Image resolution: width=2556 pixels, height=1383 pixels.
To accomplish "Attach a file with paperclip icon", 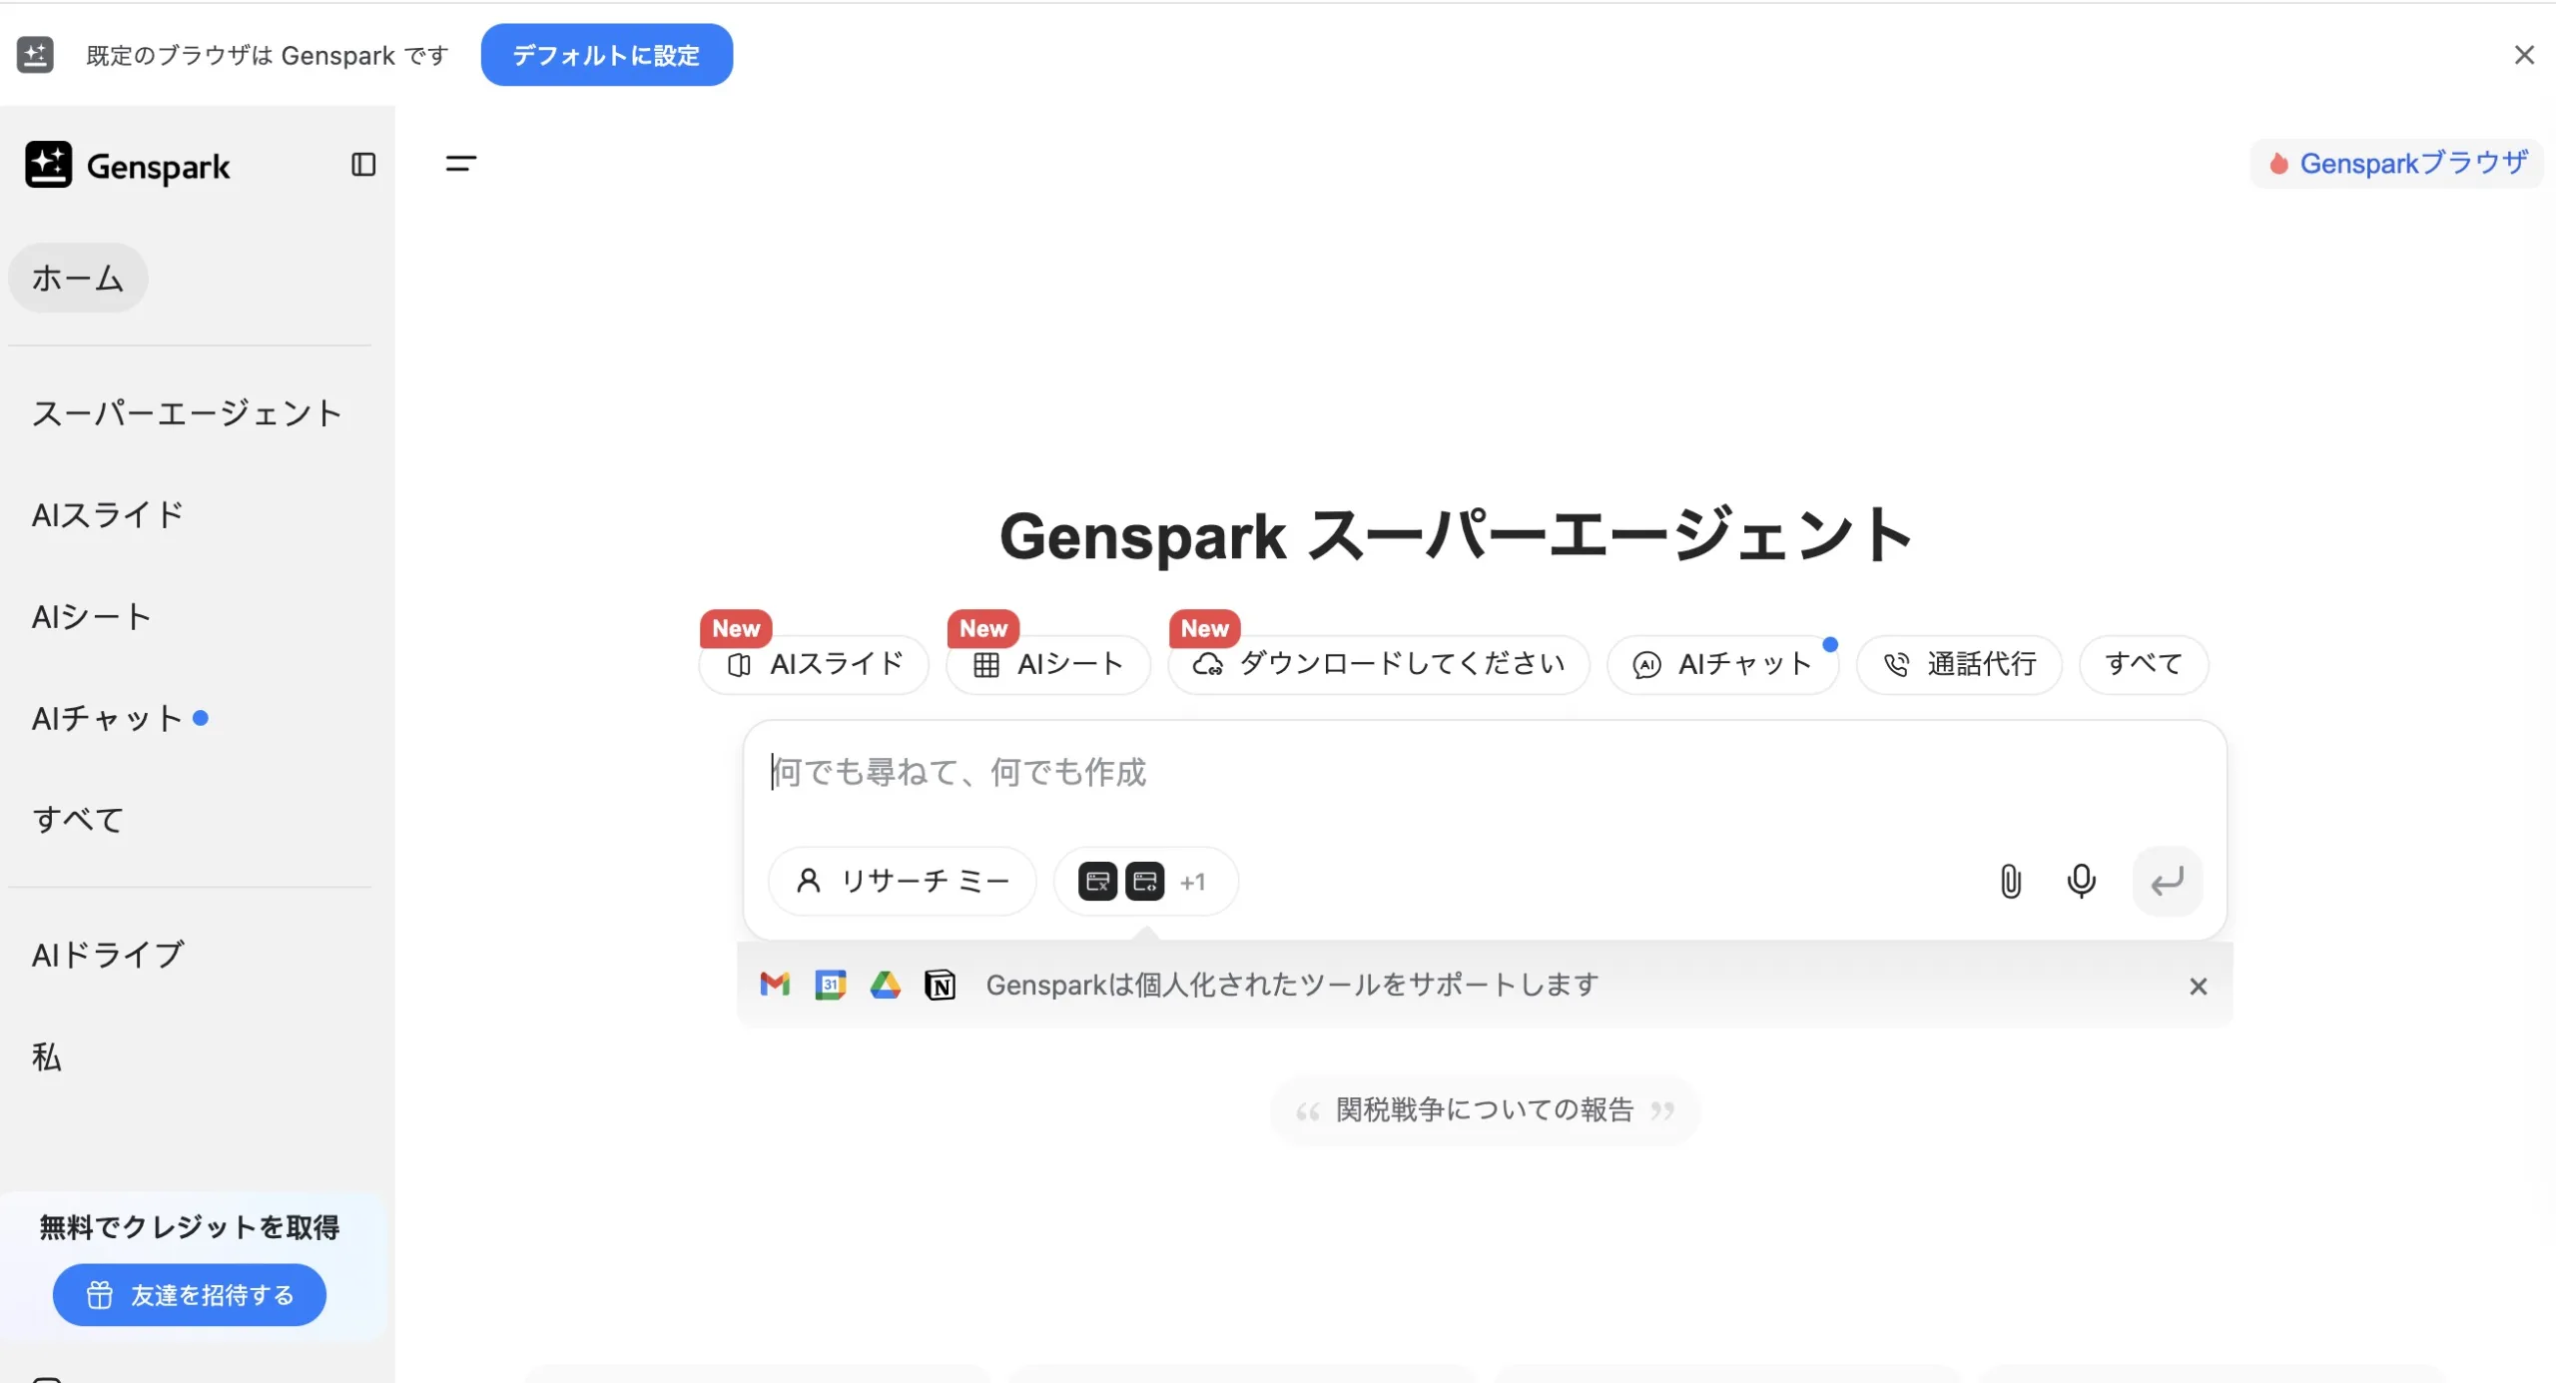I will tap(2011, 881).
